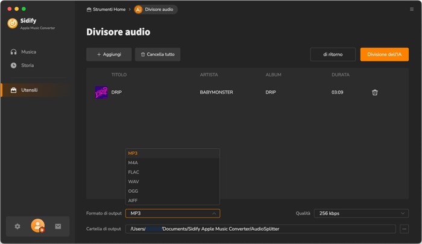This screenshot has width=422, height=244.
Task: Click the DRIP album cover thumbnail
Action: click(x=101, y=92)
